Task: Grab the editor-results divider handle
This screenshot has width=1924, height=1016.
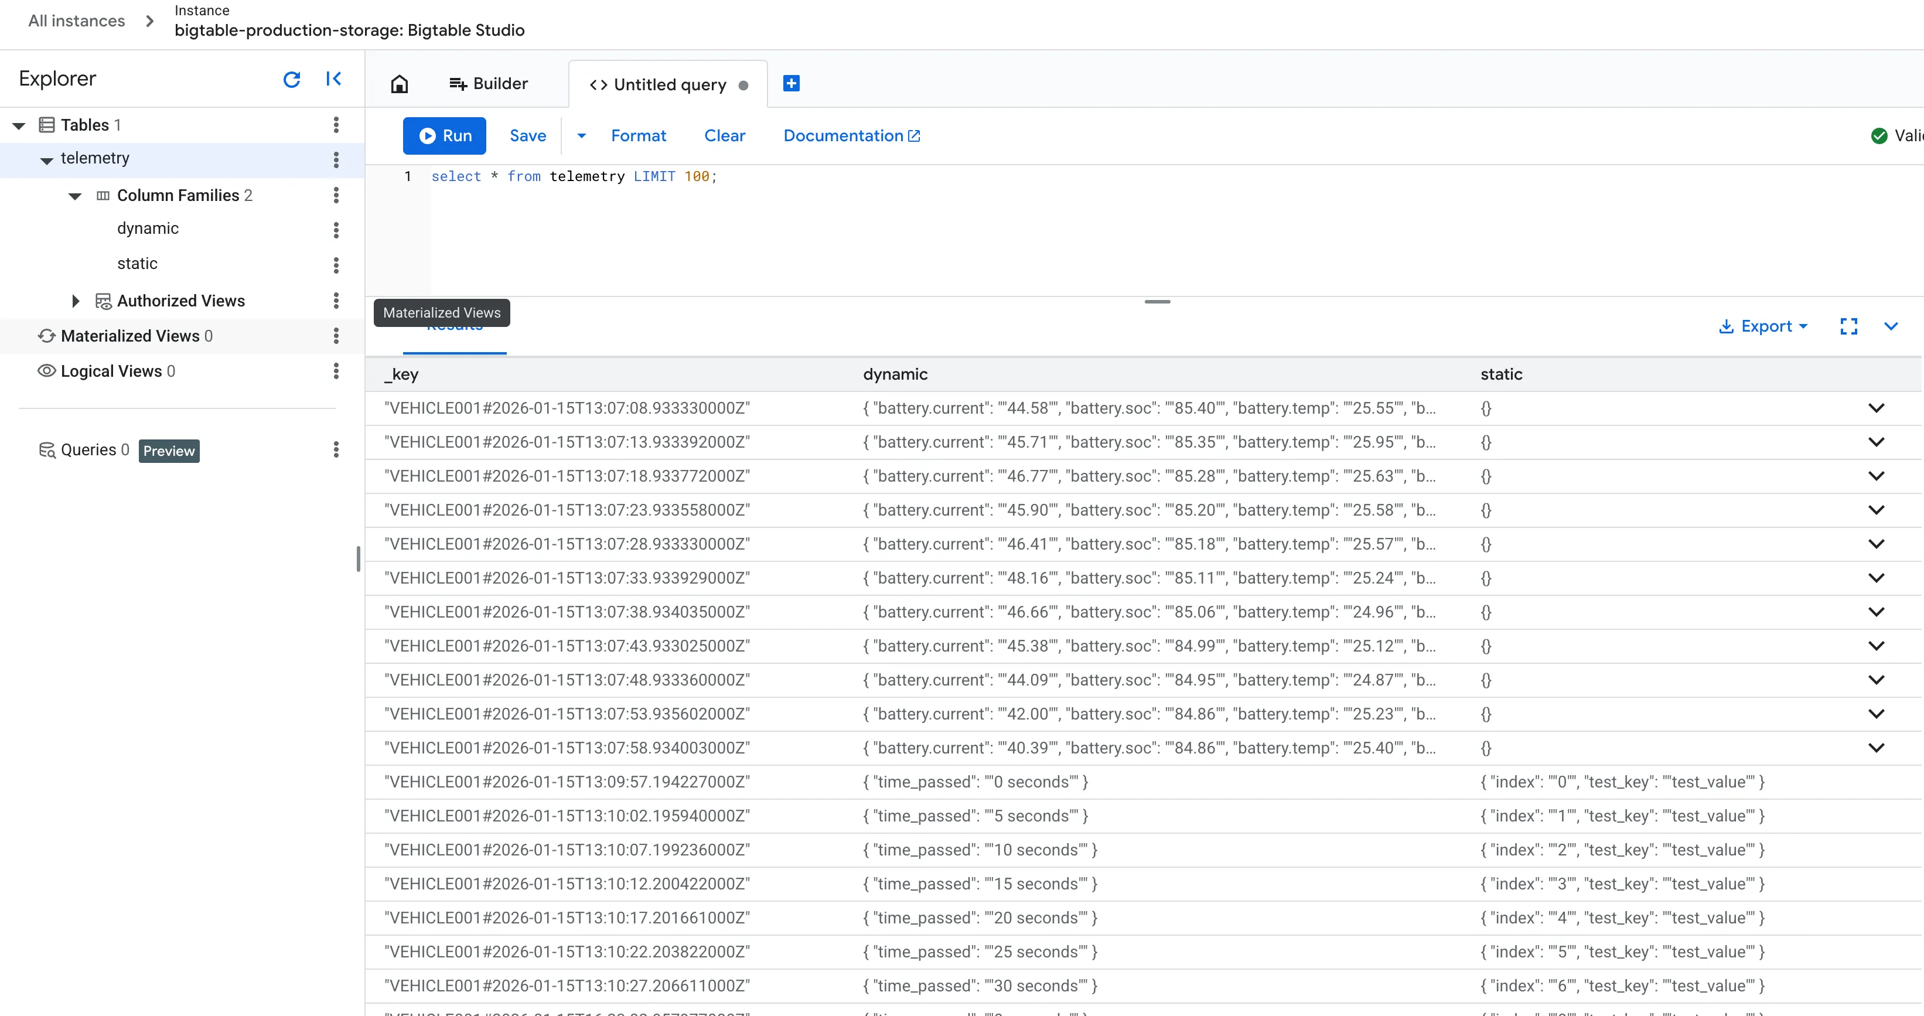Action: coord(1157,302)
